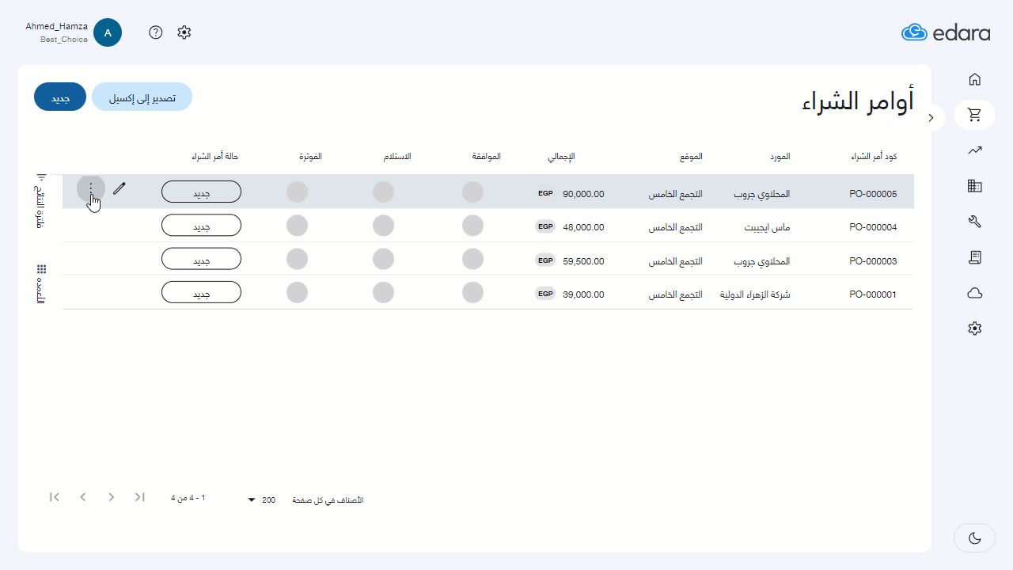Click the جديد status badge for PO-000004
This screenshot has width=1013, height=570.
pyautogui.click(x=201, y=225)
